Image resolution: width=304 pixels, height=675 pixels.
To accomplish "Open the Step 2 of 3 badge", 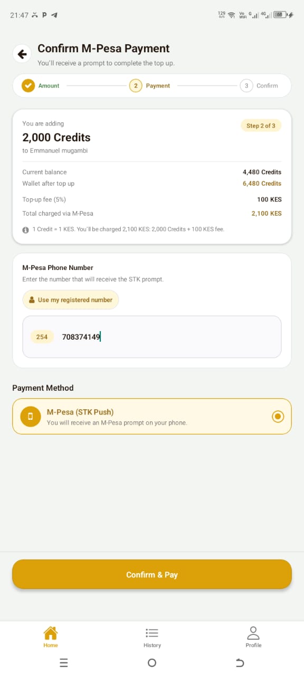I will point(261,126).
